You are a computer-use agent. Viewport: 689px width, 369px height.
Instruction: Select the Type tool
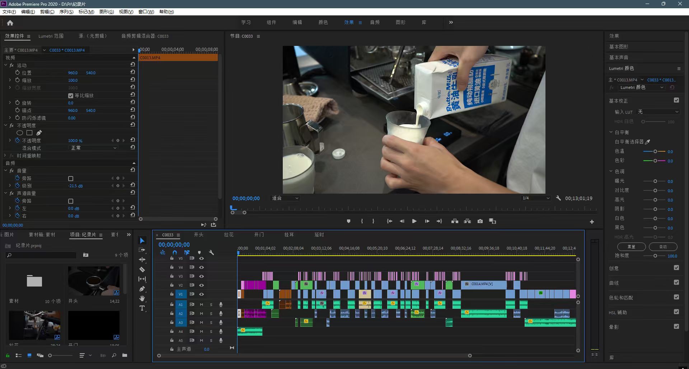tap(142, 308)
